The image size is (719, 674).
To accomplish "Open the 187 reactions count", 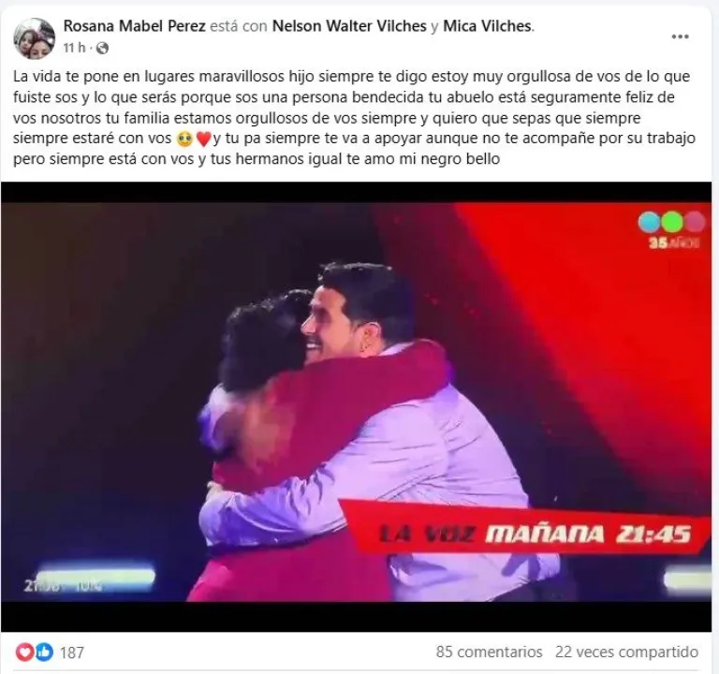I will click(72, 652).
